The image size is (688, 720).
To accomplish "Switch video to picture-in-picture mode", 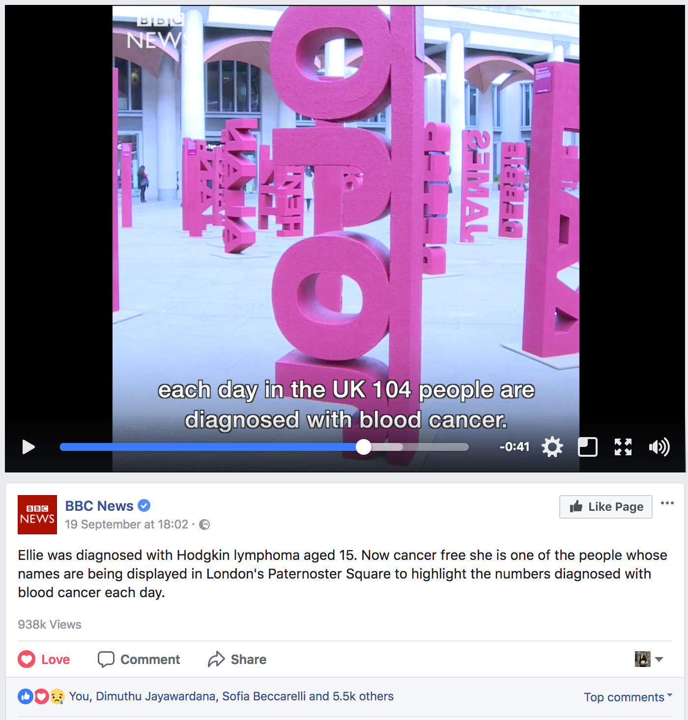I will click(x=588, y=447).
